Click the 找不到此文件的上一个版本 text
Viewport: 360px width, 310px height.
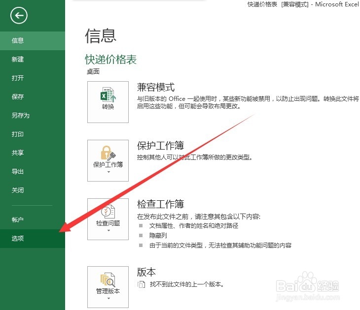tap(187, 284)
